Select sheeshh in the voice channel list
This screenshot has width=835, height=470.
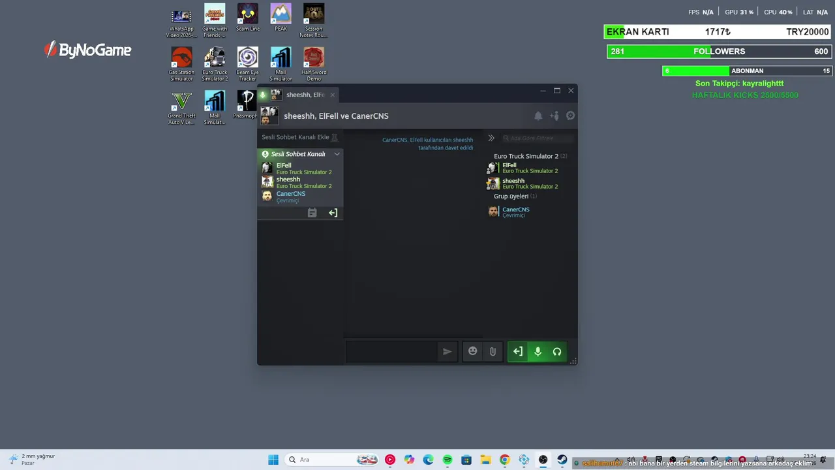click(x=300, y=182)
